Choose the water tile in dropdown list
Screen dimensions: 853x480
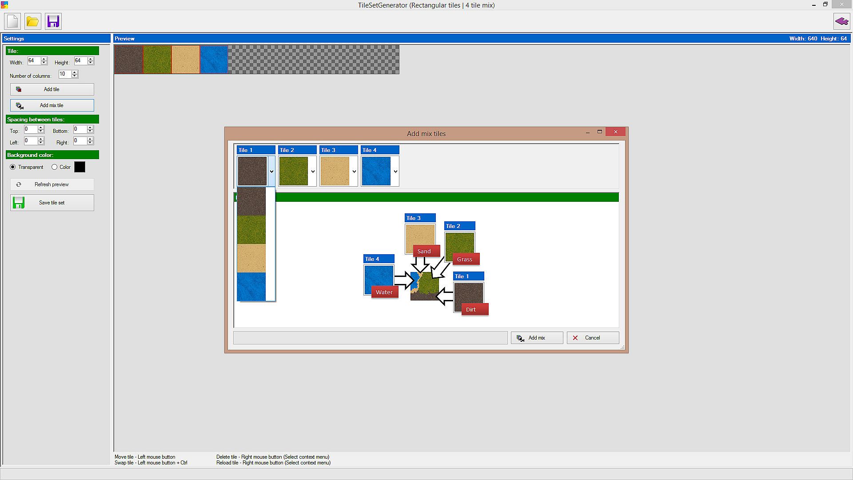(251, 287)
